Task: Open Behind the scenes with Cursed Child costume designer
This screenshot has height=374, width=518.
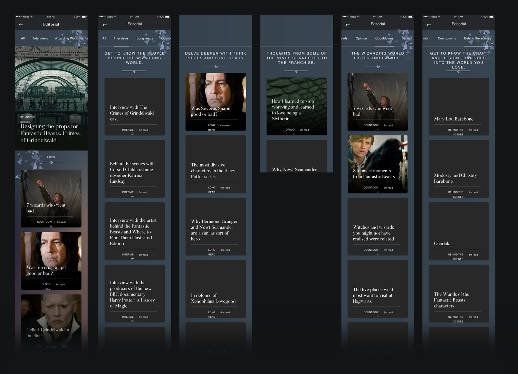Action: pyautogui.click(x=135, y=169)
